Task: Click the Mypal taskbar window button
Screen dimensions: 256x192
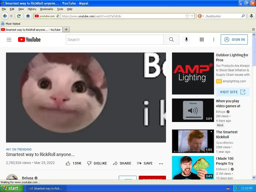Action: tap(46, 188)
